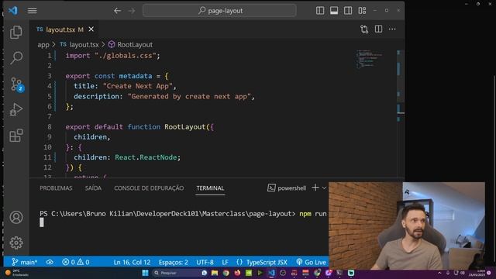Click the "./globals.css" import string
Screen dimensions: 496x279
click(126, 56)
